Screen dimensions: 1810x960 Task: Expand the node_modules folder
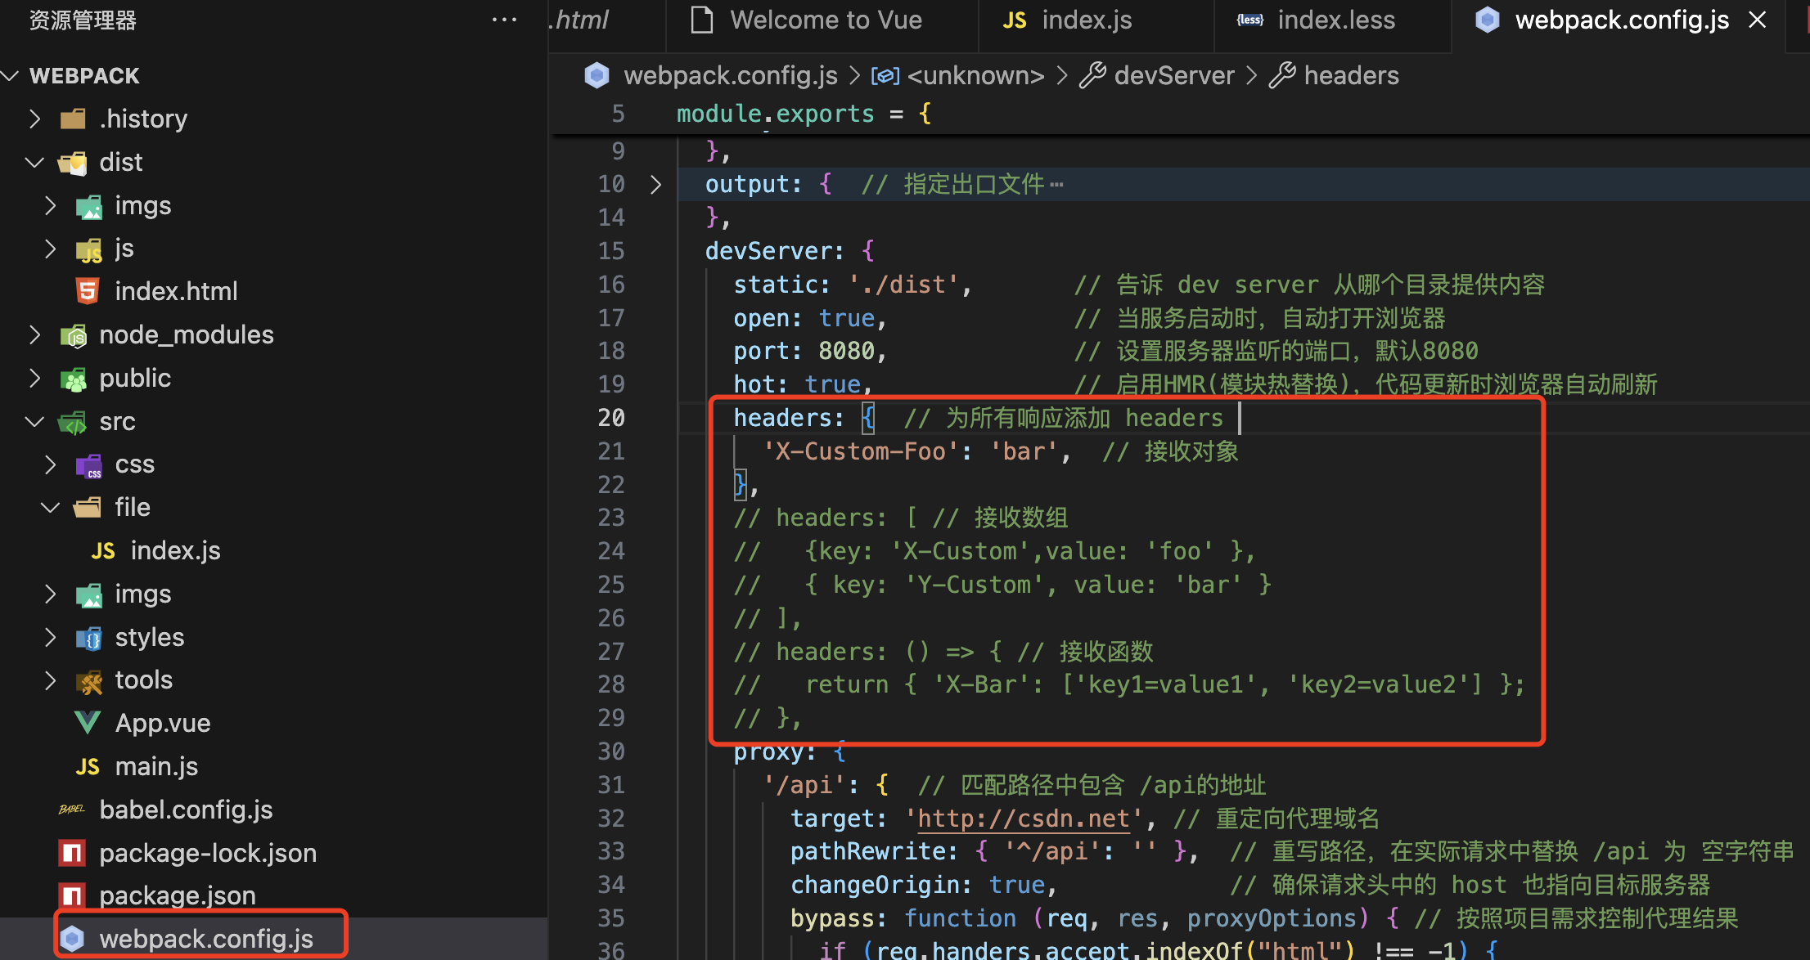pyautogui.click(x=34, y=334)
